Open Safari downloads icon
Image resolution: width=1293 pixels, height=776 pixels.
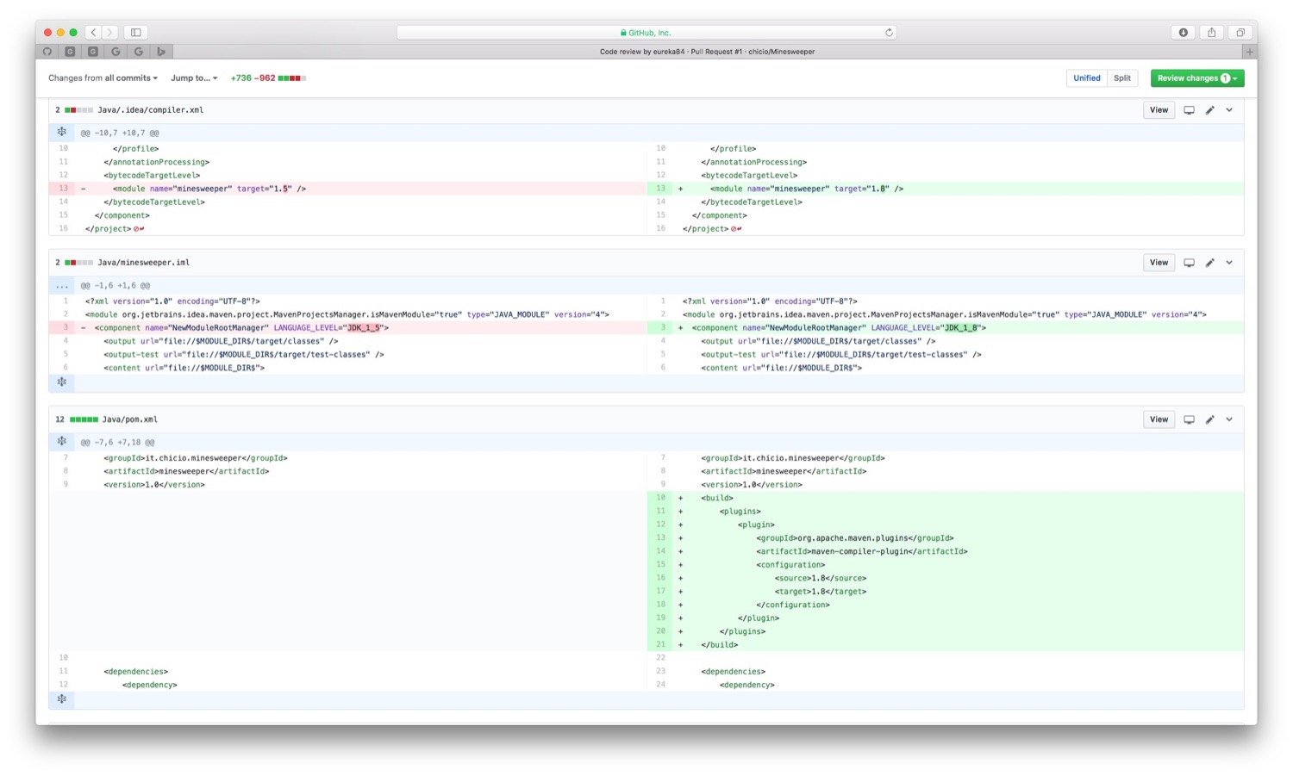pyautogui.click(x=1184, y=33)
